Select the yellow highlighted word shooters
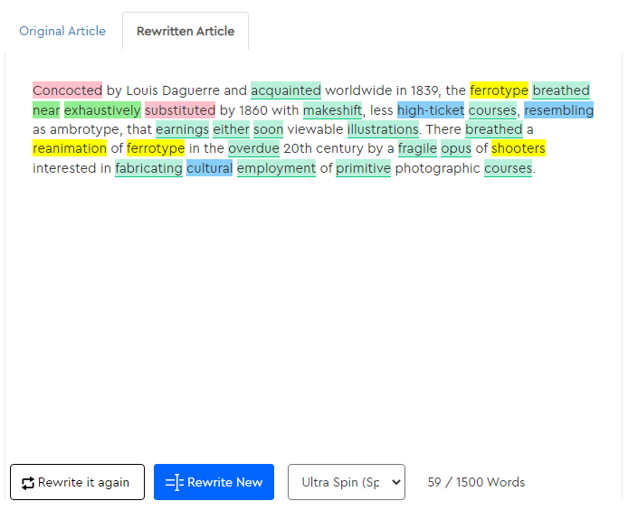This screenshot has height=520, width=628. click(x=519, y=148)
